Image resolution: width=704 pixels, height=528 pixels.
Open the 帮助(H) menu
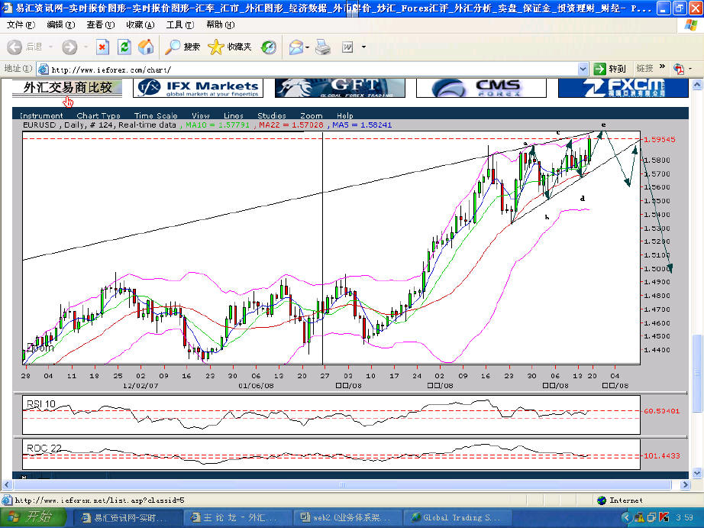click(x=220, y=24)
